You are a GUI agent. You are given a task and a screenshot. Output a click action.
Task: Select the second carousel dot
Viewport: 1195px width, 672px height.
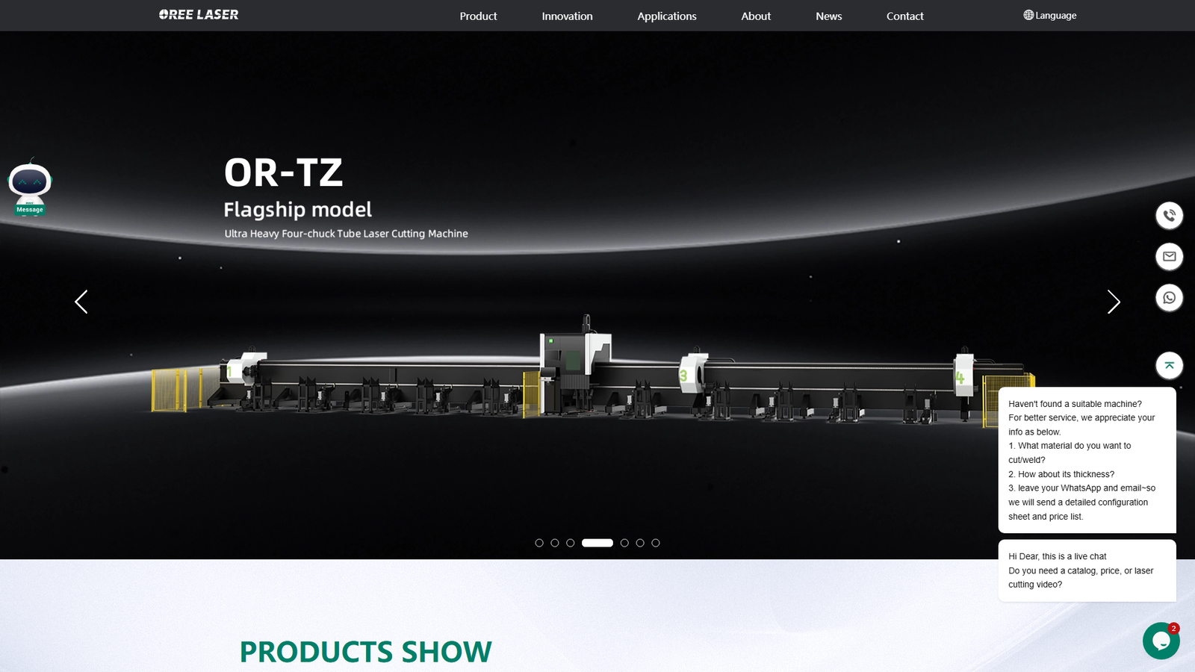coord(555,543)
